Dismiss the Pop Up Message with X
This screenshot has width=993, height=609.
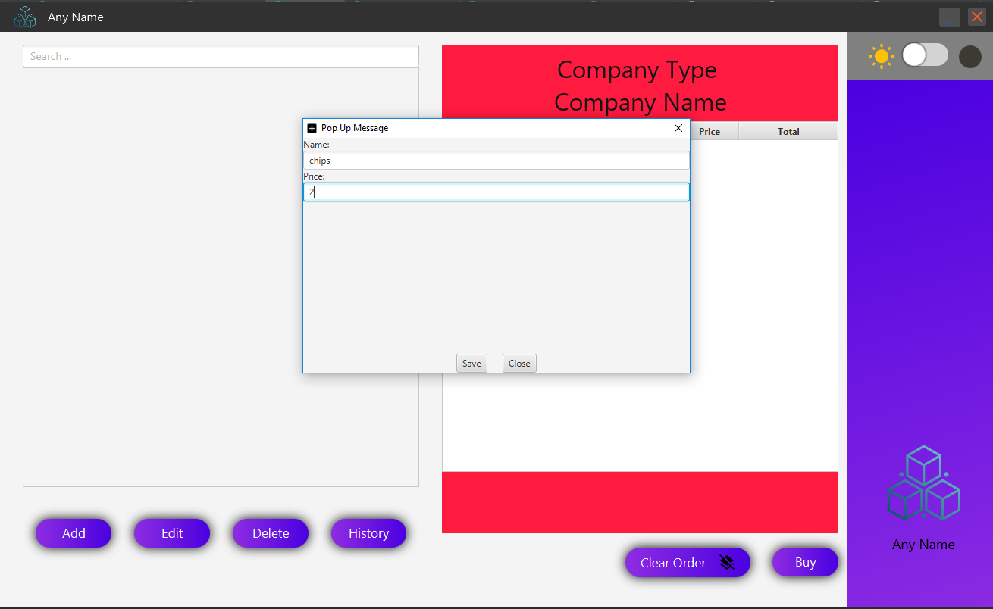coord(678,128)
